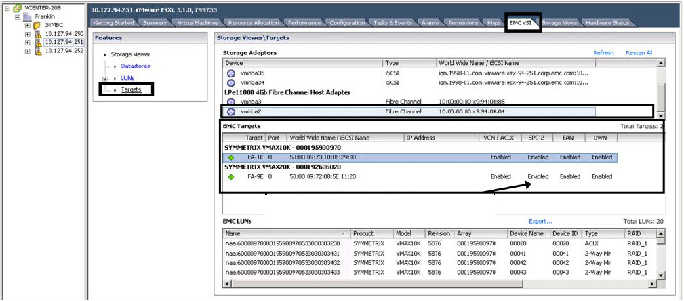The width and height of the screenshot is (684, 301).
Task: Switch to the Configuration tab
Action: tap(347, 22)
